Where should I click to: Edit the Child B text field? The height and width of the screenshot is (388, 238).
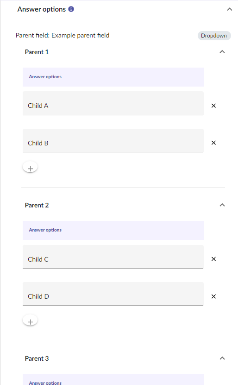113,140
